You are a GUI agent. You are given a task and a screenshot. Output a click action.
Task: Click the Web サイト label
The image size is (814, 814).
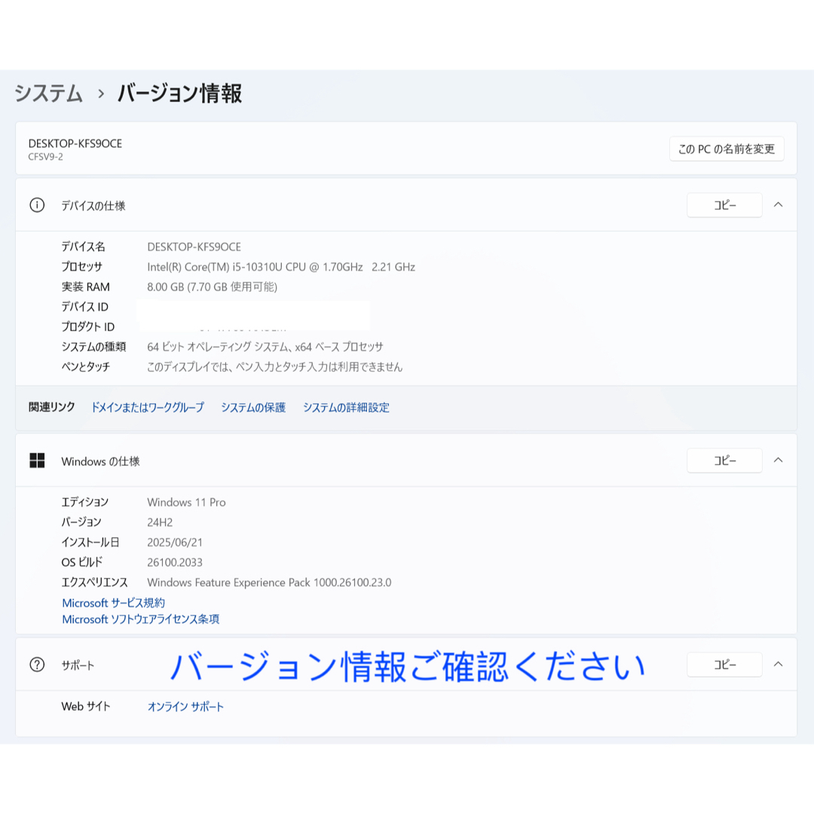pyautogui.click(x=86, y=706)
